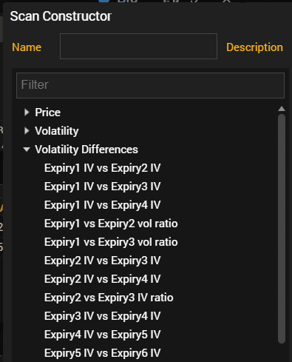Select Expiry4 IV vs Expiry5 IV

tap(103, 335)
